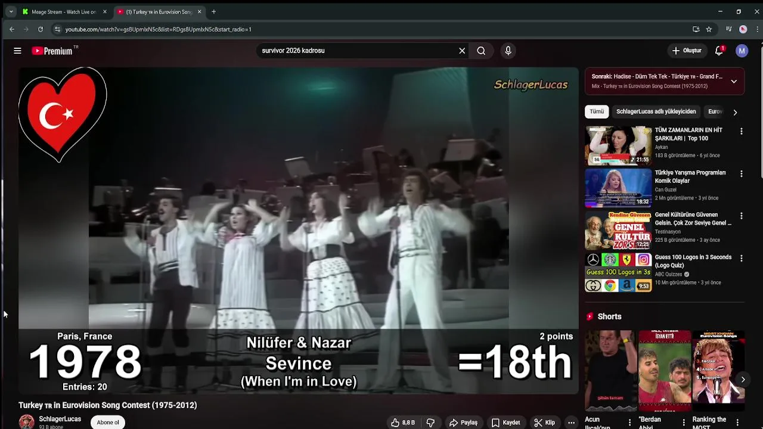
Task: Close the Meage Stream tab
Action: click(105, 11)
